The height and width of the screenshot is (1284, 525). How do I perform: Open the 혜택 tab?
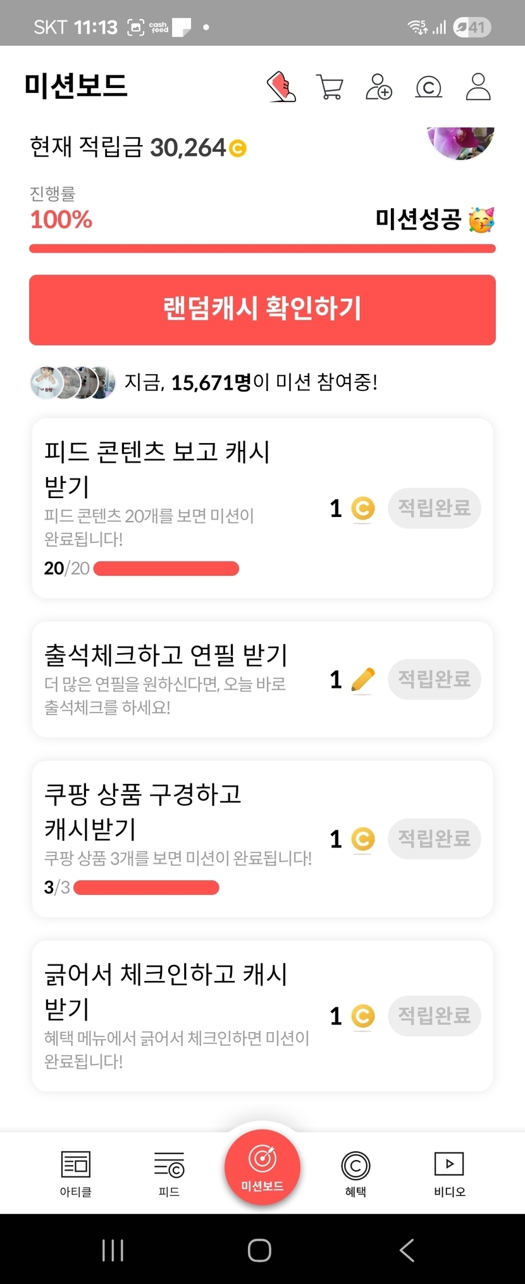355,1173
